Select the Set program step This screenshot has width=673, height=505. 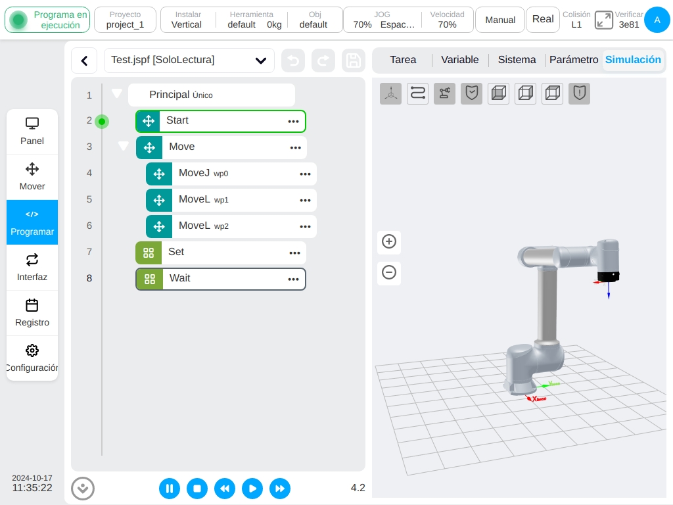pyautogui.click(x=221, y=253)
